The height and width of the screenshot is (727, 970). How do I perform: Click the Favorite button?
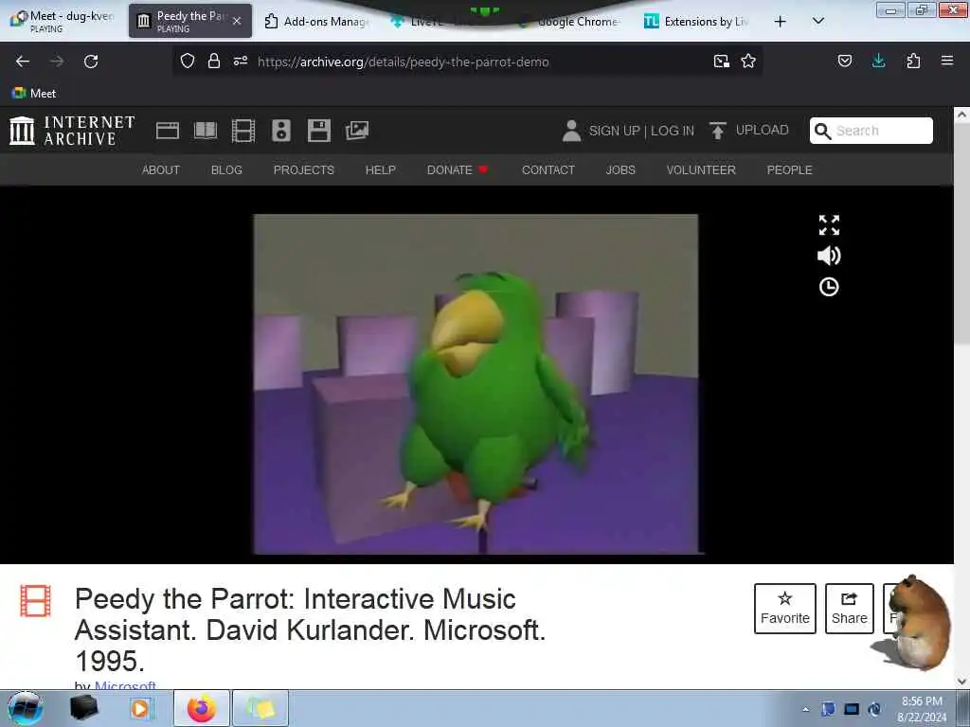coord(785,609)
